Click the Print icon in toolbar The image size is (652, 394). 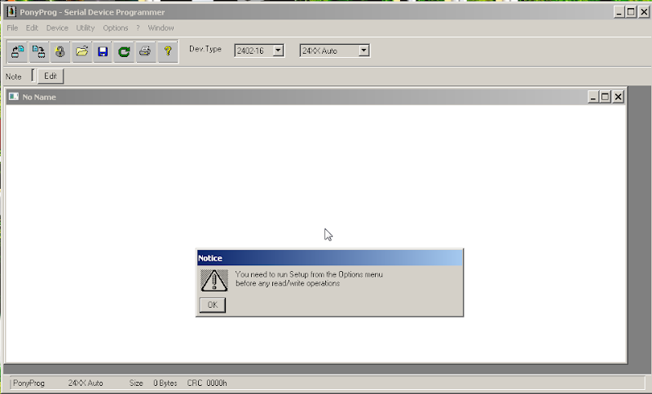[x=145, y=51]
